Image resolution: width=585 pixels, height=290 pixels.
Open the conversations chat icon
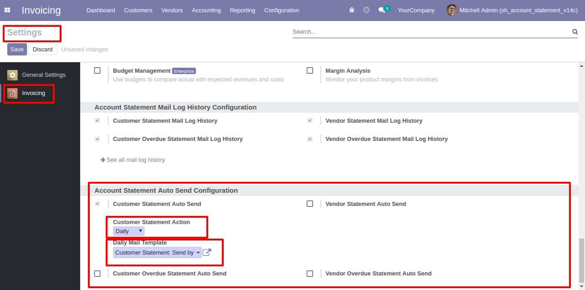(x=382, y=10)
